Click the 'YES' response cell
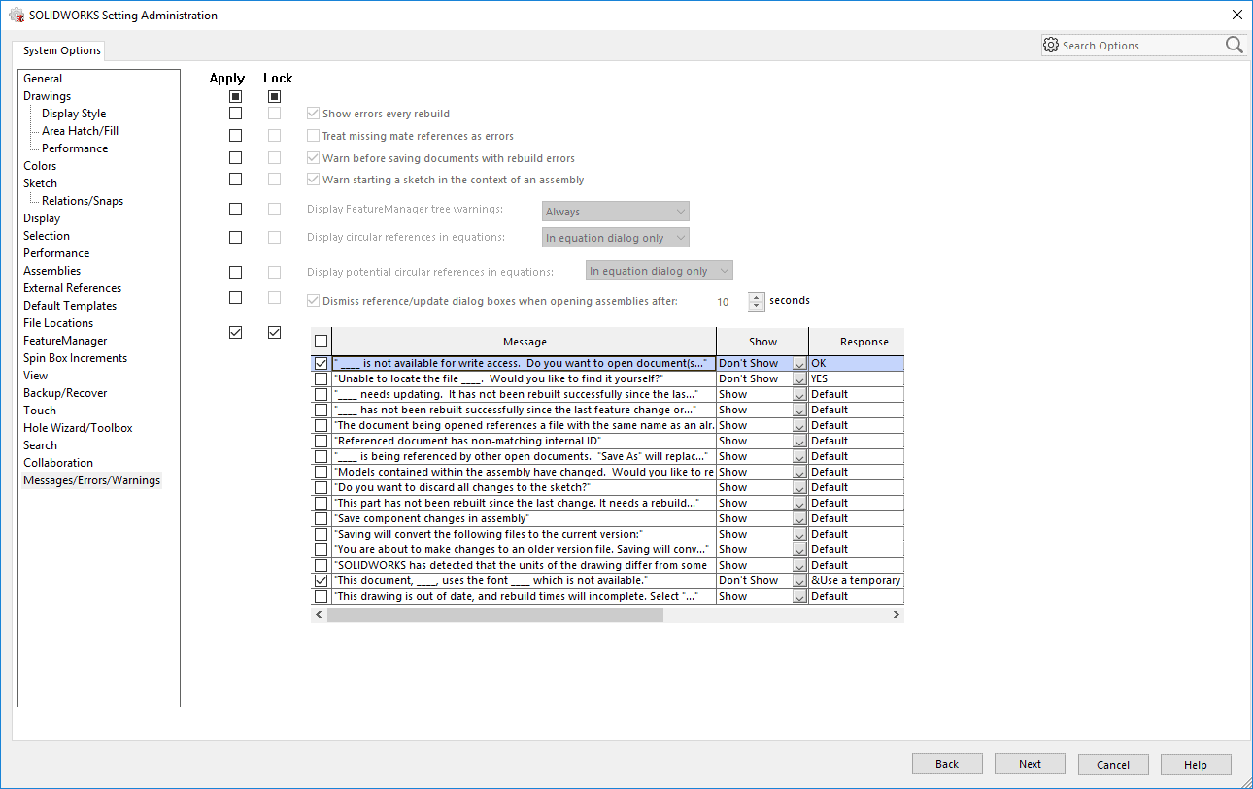Image resolution: width=1253 pixels, height=789 pixels. tap(857, 379)
